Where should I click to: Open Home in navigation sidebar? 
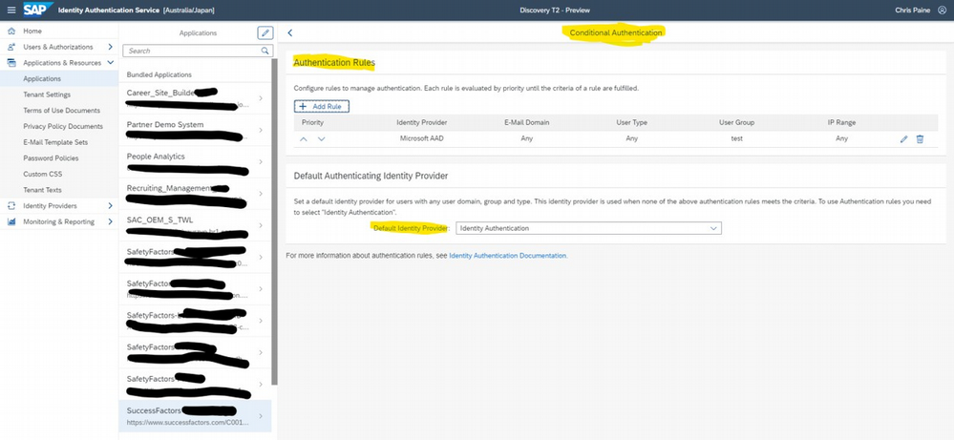32,31
